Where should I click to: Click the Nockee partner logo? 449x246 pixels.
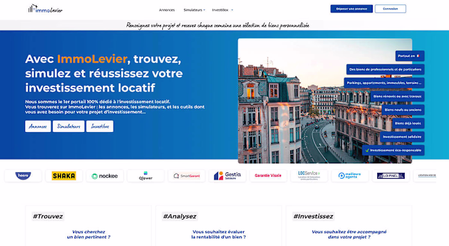(105, 176)
